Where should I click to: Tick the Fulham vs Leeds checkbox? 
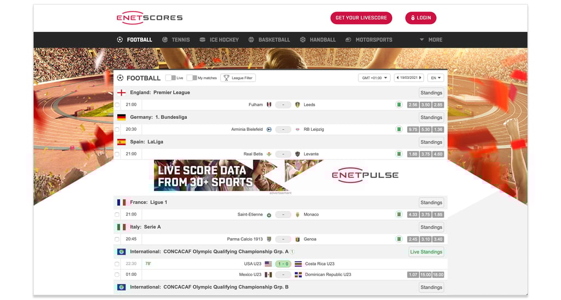[x=117, y=105]
